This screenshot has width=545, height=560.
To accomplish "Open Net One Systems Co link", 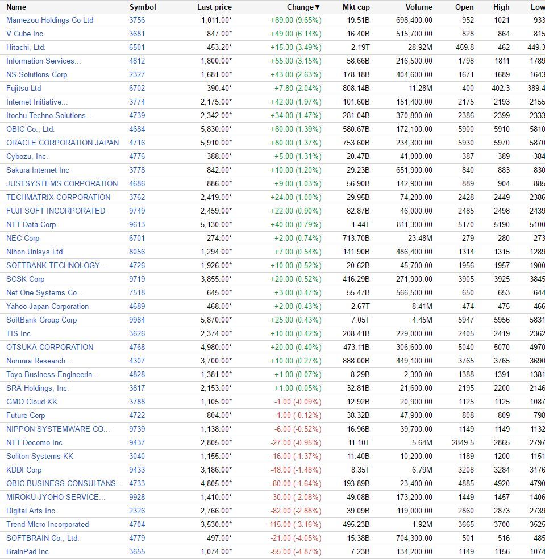I will (x=45, y=292).
